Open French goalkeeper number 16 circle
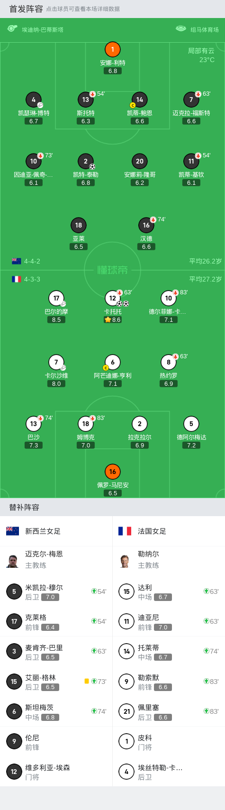 point(113,472)
